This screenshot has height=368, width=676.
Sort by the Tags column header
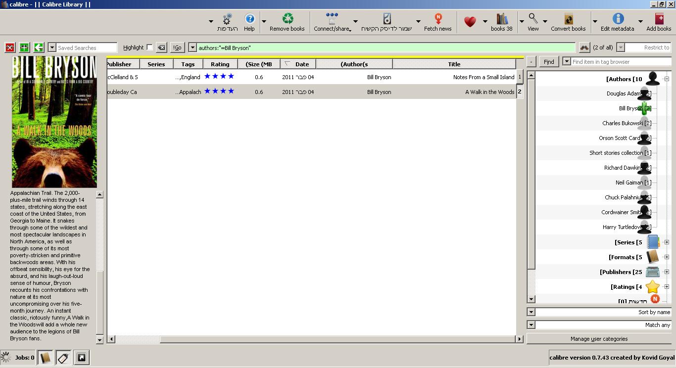(x=188, y=64)
